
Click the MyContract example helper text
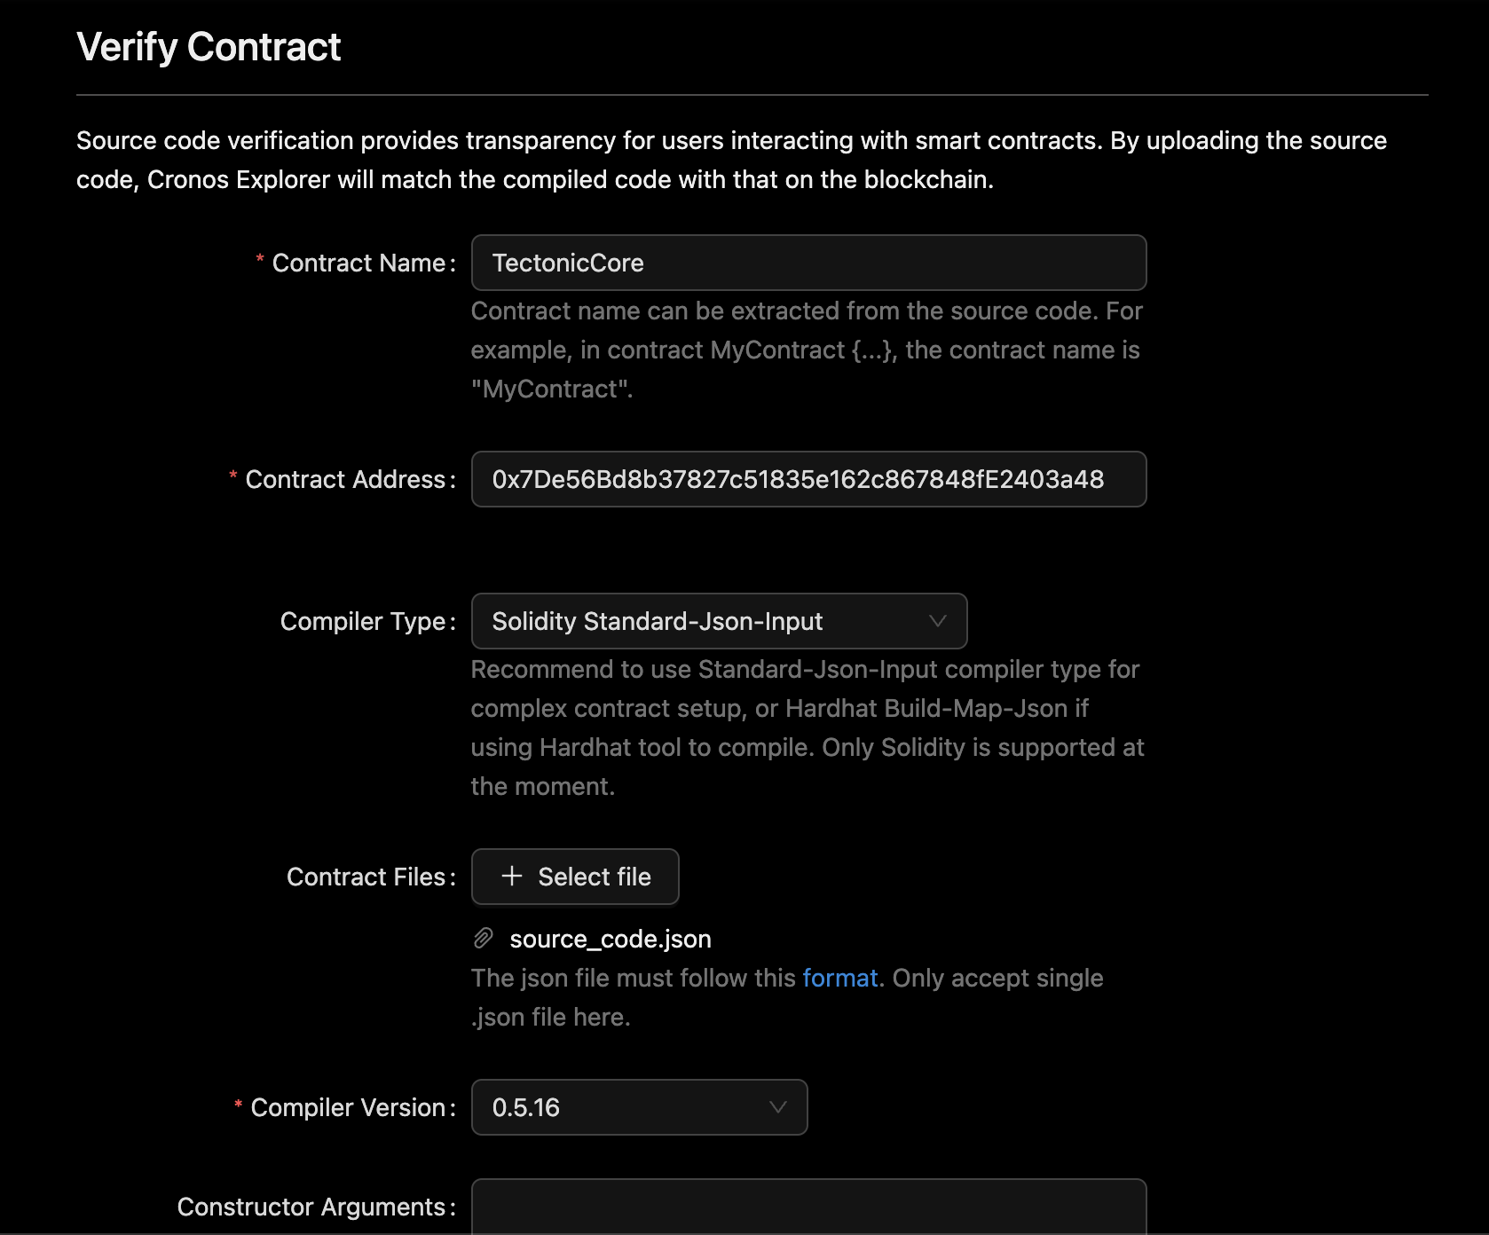pyautogui.click(x=806, y=350)
